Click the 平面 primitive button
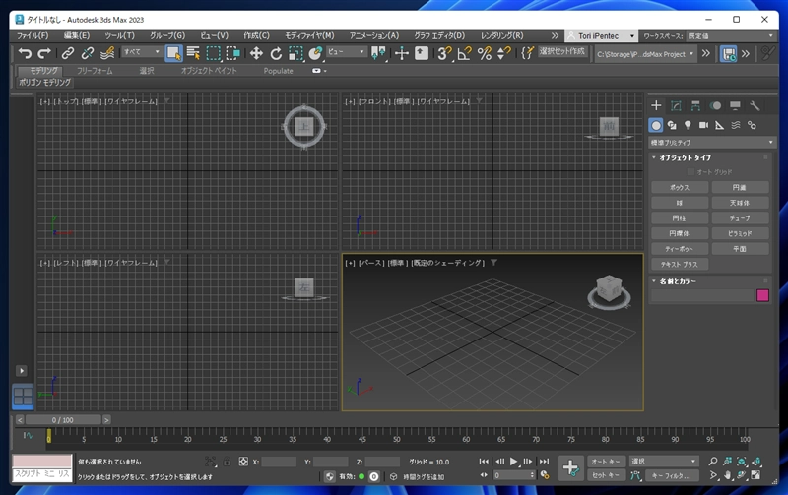 [x=740, y=249]
